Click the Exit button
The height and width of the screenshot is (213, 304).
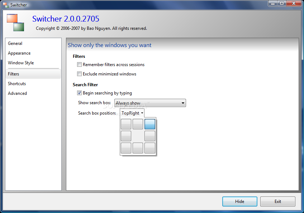277,202
